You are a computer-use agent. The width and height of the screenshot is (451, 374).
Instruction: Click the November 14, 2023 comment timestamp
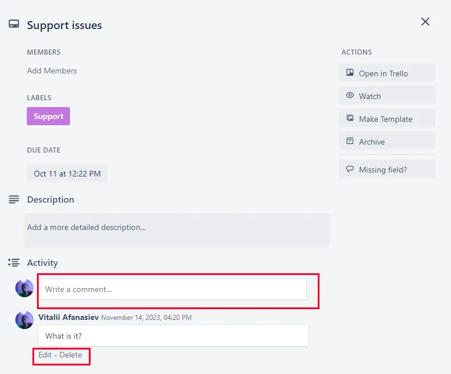tap(146, 318)
